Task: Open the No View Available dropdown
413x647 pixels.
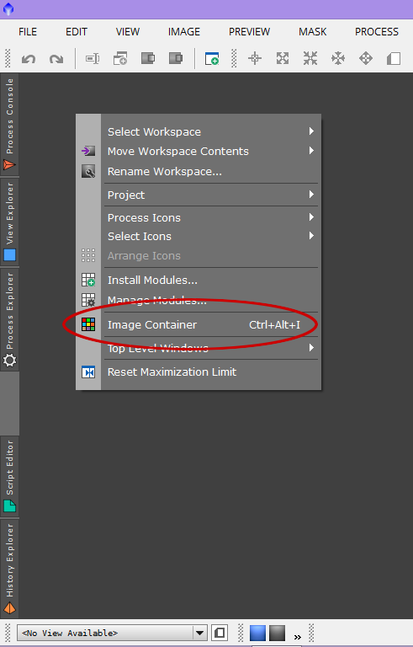Action: (x=112, y=633)
